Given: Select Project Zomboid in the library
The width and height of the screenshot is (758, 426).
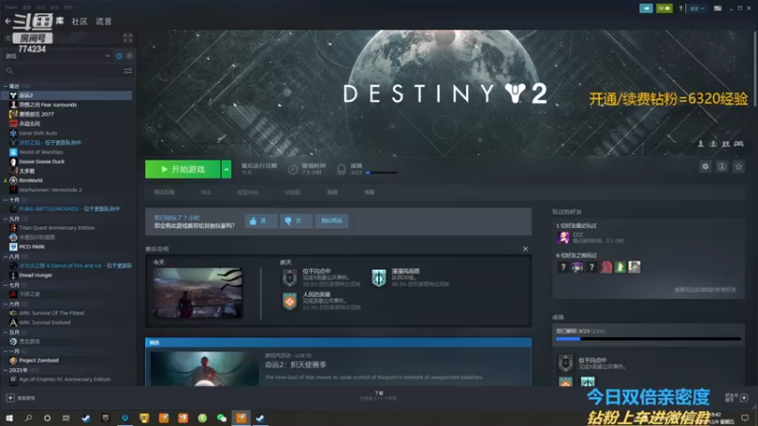Looking at the screenshot, I should pyautogui.click(x=39, y=361).
